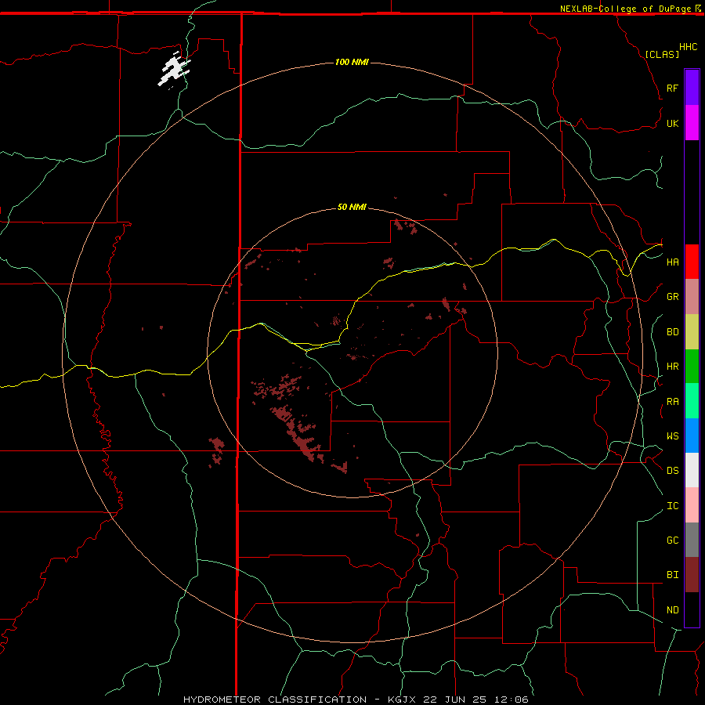Select the GR legend label
Screen dimensions: 705x705
[x=672, y=297]
